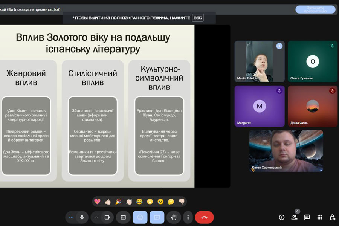
Task: Send the crying face reaction
Action: (x=160, y=202)
